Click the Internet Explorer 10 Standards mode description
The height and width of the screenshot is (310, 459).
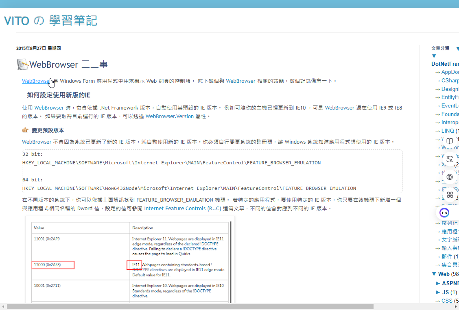click(178, 291)
